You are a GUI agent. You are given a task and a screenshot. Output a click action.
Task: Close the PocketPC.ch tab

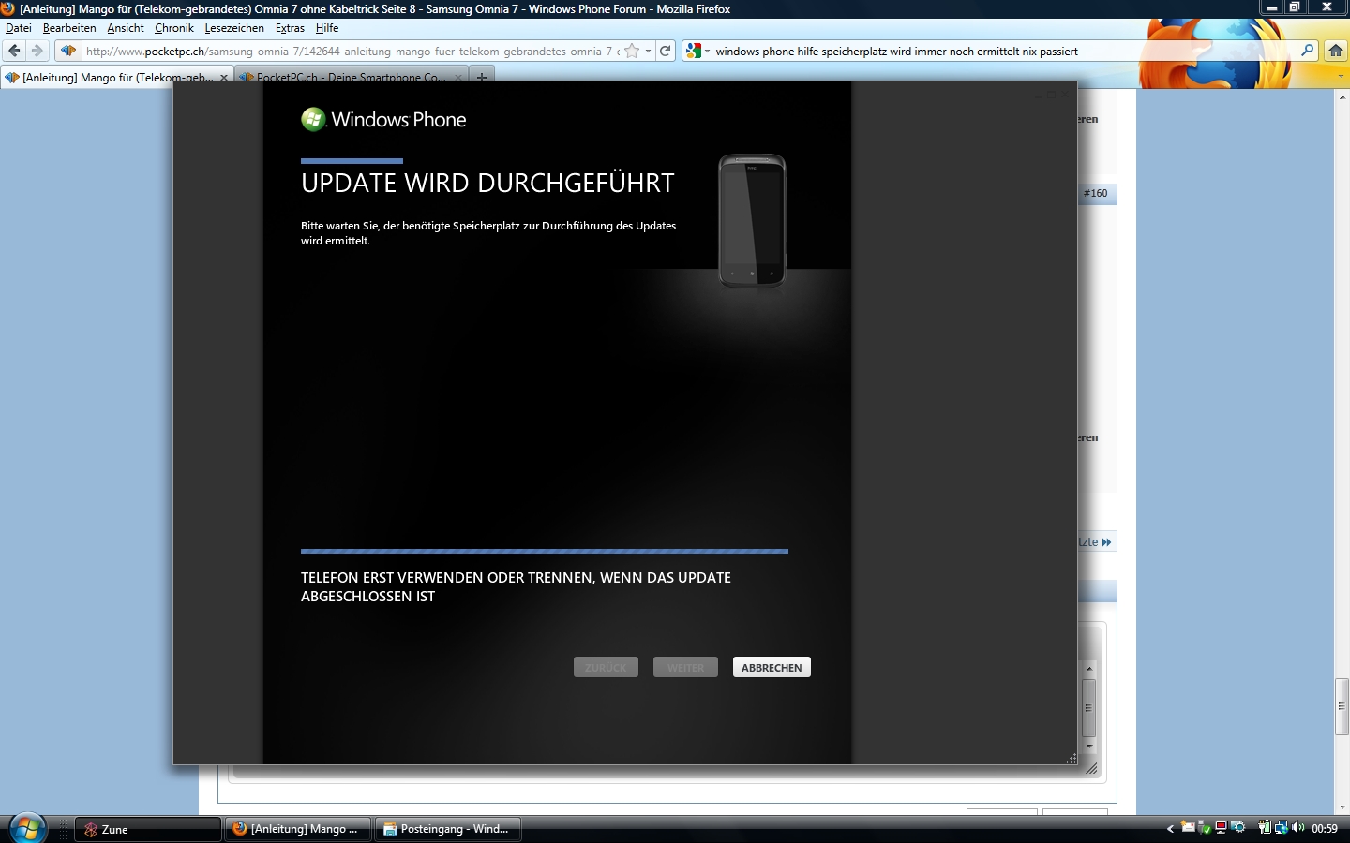[x=458, y=77]
